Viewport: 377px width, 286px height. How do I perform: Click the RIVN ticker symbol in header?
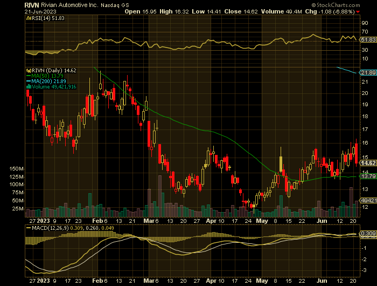click(x=32, y=5)
